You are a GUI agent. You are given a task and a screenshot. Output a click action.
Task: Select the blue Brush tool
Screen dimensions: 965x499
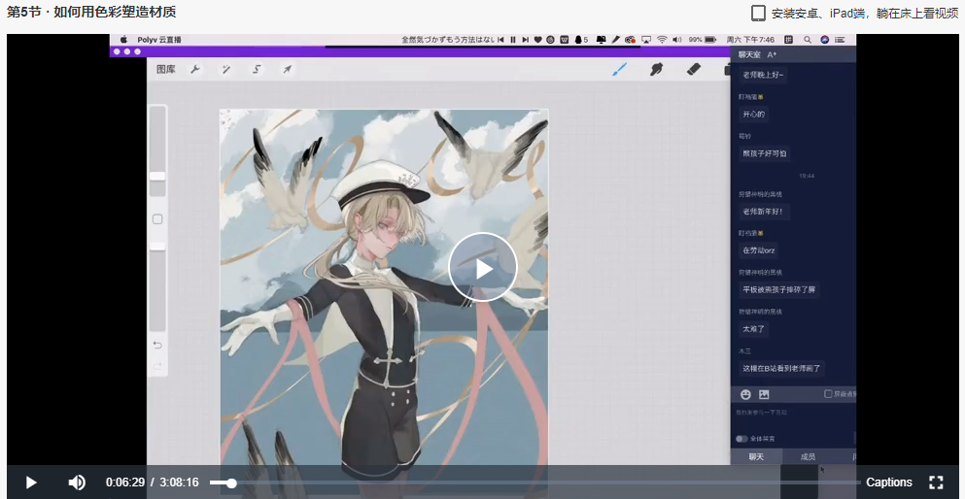[x=620, y=70]
